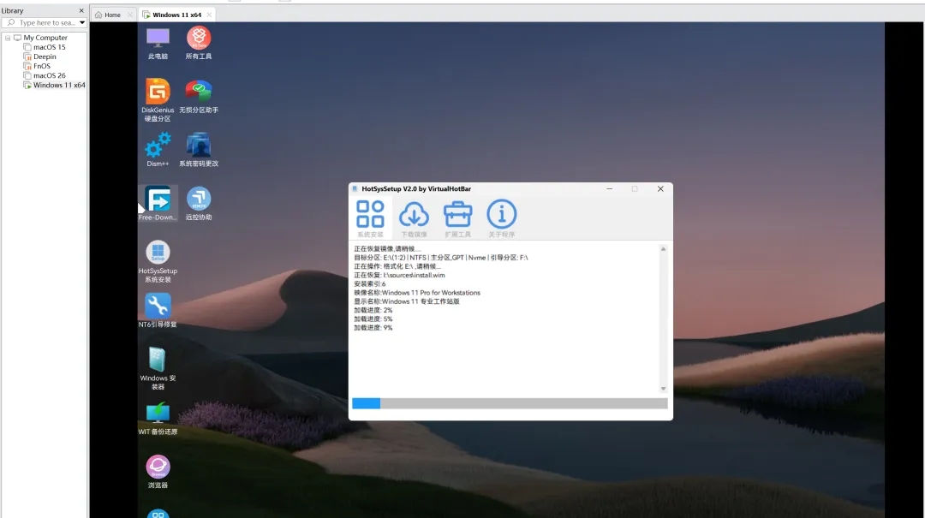
Task: Select macOS 15 in the library
Action: [49, 47]
